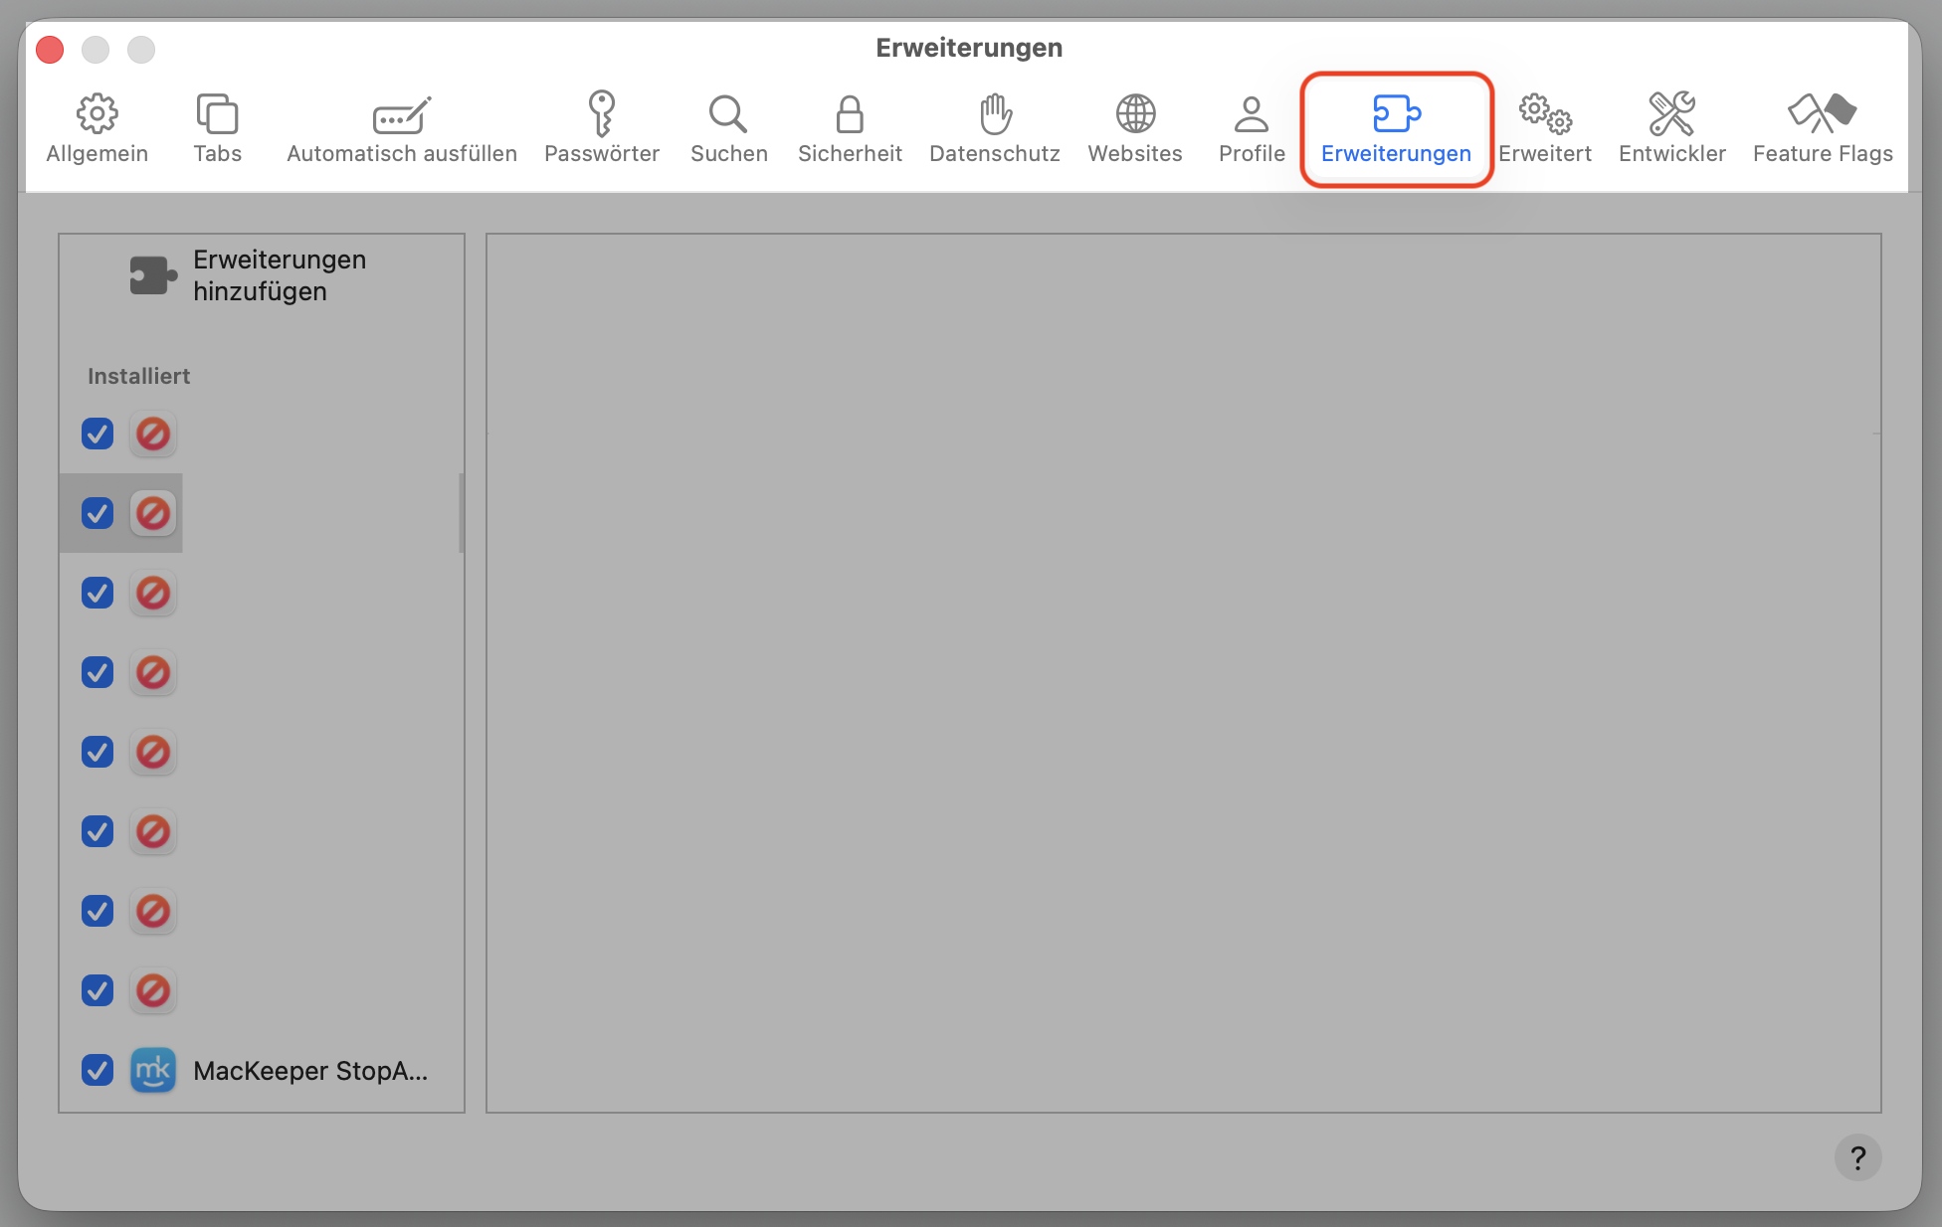Uncheck the MacKeeper StopAd extension checkbox
Image resolution: width=1942 pixels, height=1227 pixels.
click(97, 1070)
